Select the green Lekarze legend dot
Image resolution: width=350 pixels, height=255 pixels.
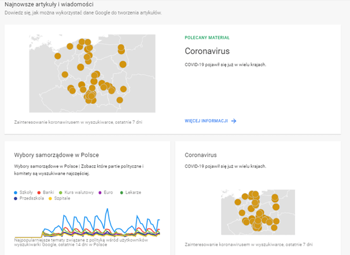[120, 192]
